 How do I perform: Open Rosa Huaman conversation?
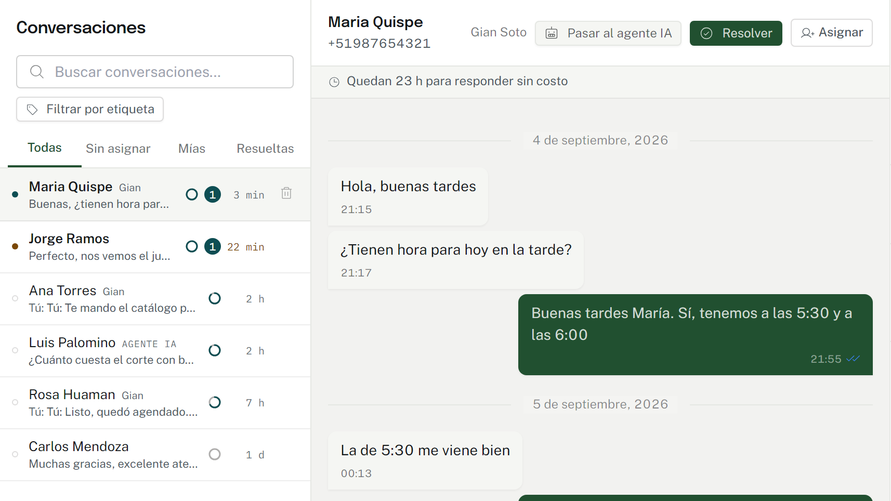(155, 403)
